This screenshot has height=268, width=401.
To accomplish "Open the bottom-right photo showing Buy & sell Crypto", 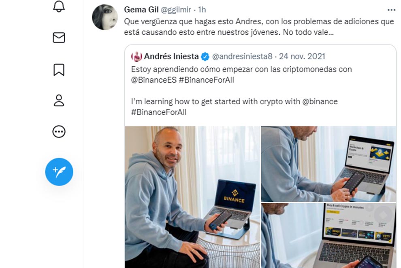I will [x=328, y=236].
